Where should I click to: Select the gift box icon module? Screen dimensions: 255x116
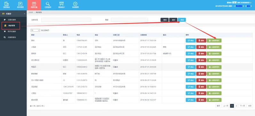coord(34,5)
